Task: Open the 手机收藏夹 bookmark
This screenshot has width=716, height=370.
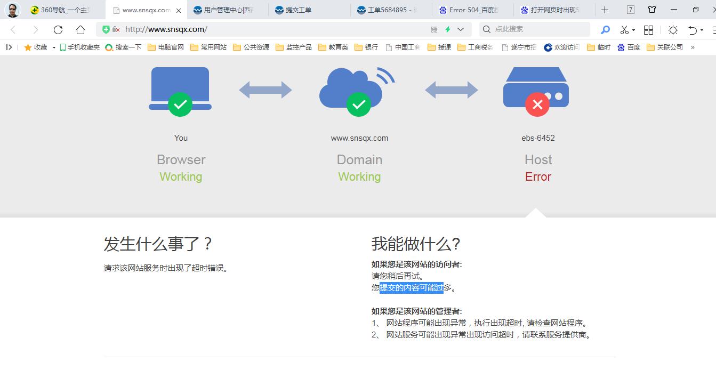Action: 80,47
